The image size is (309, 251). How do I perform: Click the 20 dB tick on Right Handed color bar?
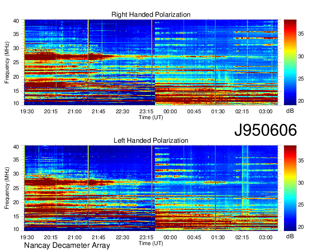click(x=301, y=101)
